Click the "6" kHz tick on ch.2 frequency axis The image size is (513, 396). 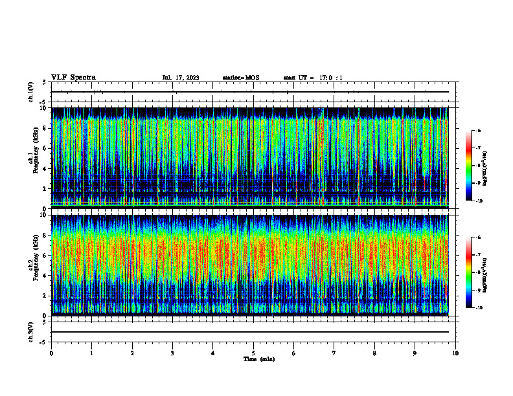click(x=45, y=256)
